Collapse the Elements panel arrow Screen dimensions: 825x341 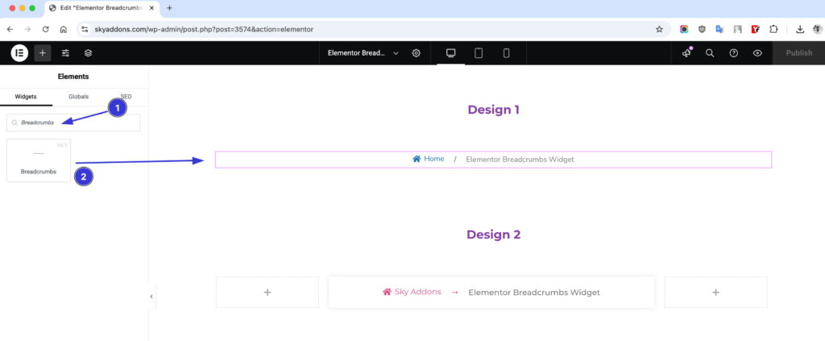pyautogui.click(x=151, y=297)
